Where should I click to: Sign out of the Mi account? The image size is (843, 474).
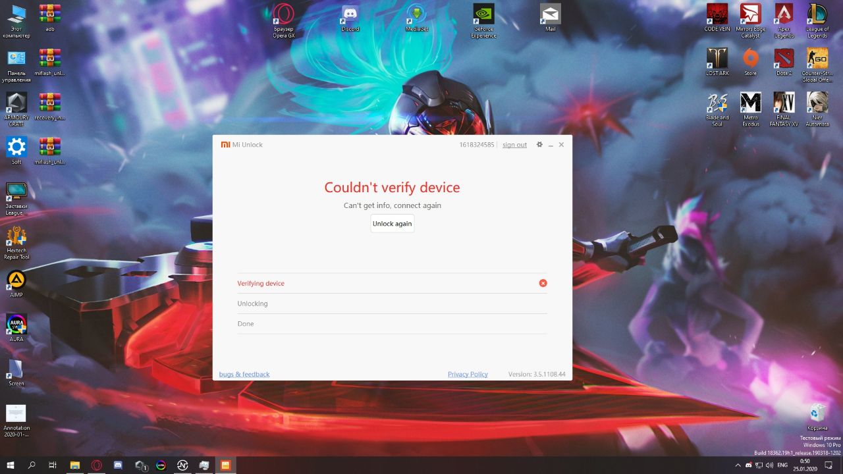[514, 145]
